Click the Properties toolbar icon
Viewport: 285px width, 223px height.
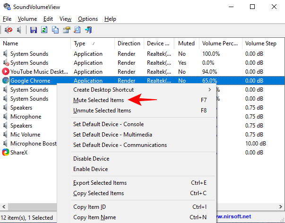point(66,30)
